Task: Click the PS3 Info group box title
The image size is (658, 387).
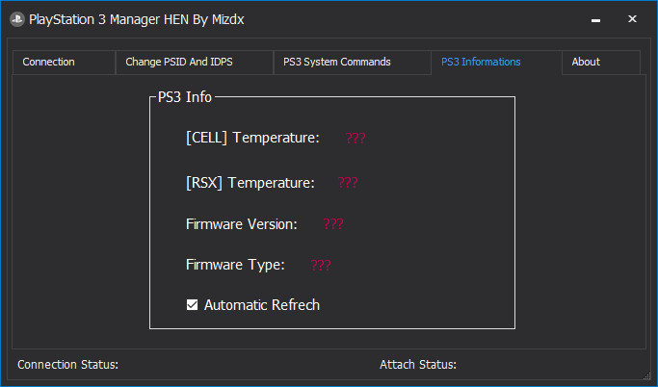Action: point(185,97)
